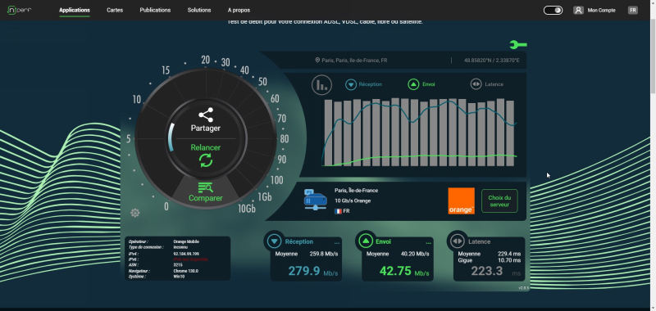Click the 1Gb mark on the gauge
Image resolution: width=656 pixels, height=311 pixels.
point(264,196)
